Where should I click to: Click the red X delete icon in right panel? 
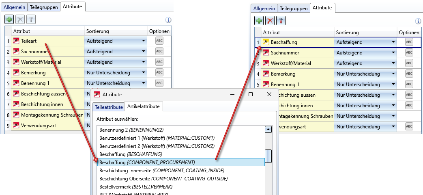tap(270, 21)
